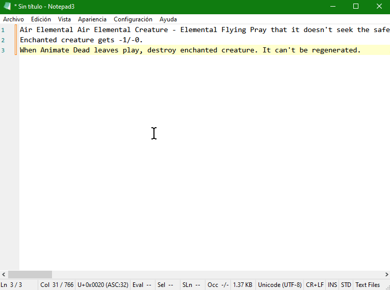Screen dimensions: 390x290
Task: Open the Edición menu
Action: pyautogui.click(x=41, y=19)
